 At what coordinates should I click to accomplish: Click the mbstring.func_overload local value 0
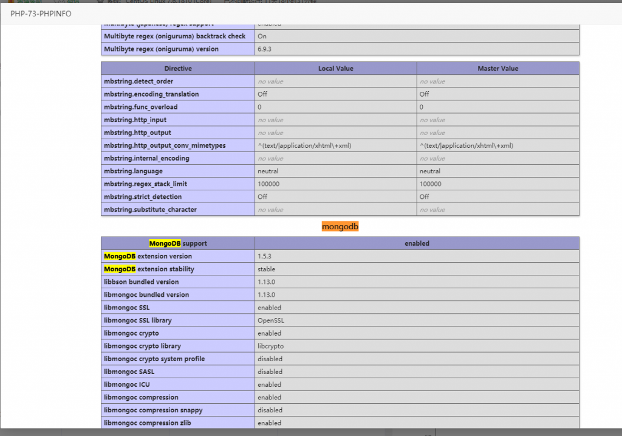pos(260,107)
